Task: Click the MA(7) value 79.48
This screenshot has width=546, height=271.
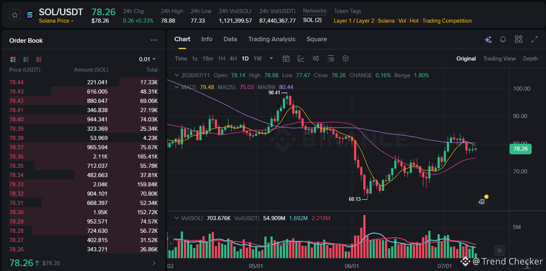Action: tap(207, 87)
